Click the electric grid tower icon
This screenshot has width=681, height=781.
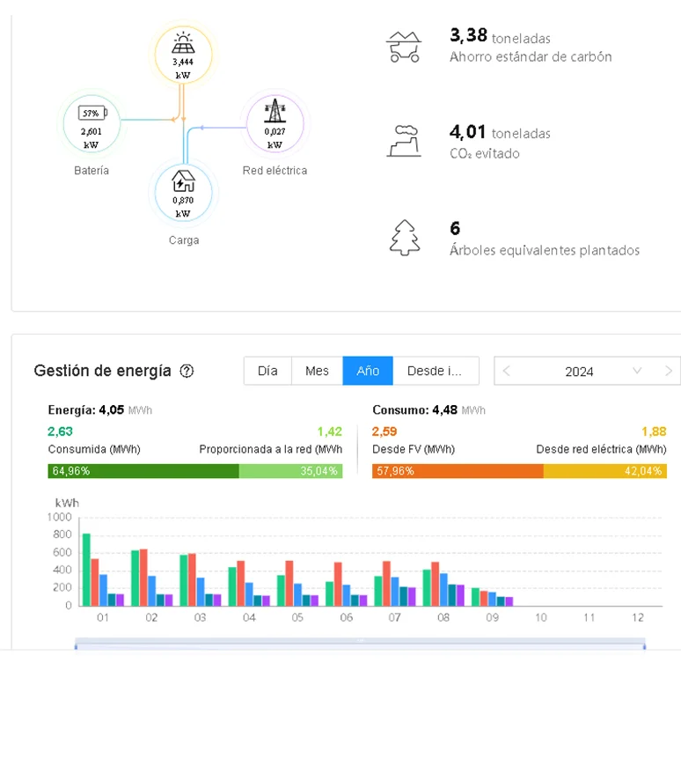[275, 111]
